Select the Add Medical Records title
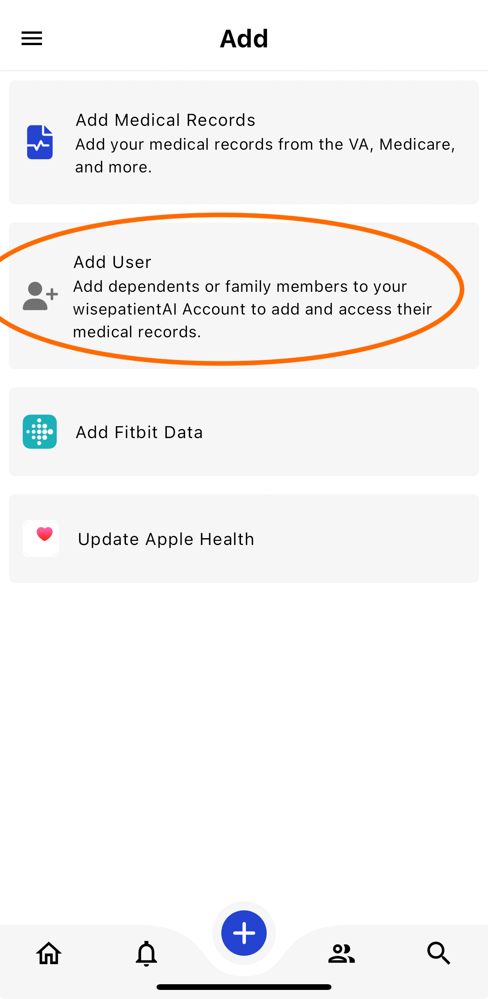Screen dimensions: 488x999 (x=166, y=120)
